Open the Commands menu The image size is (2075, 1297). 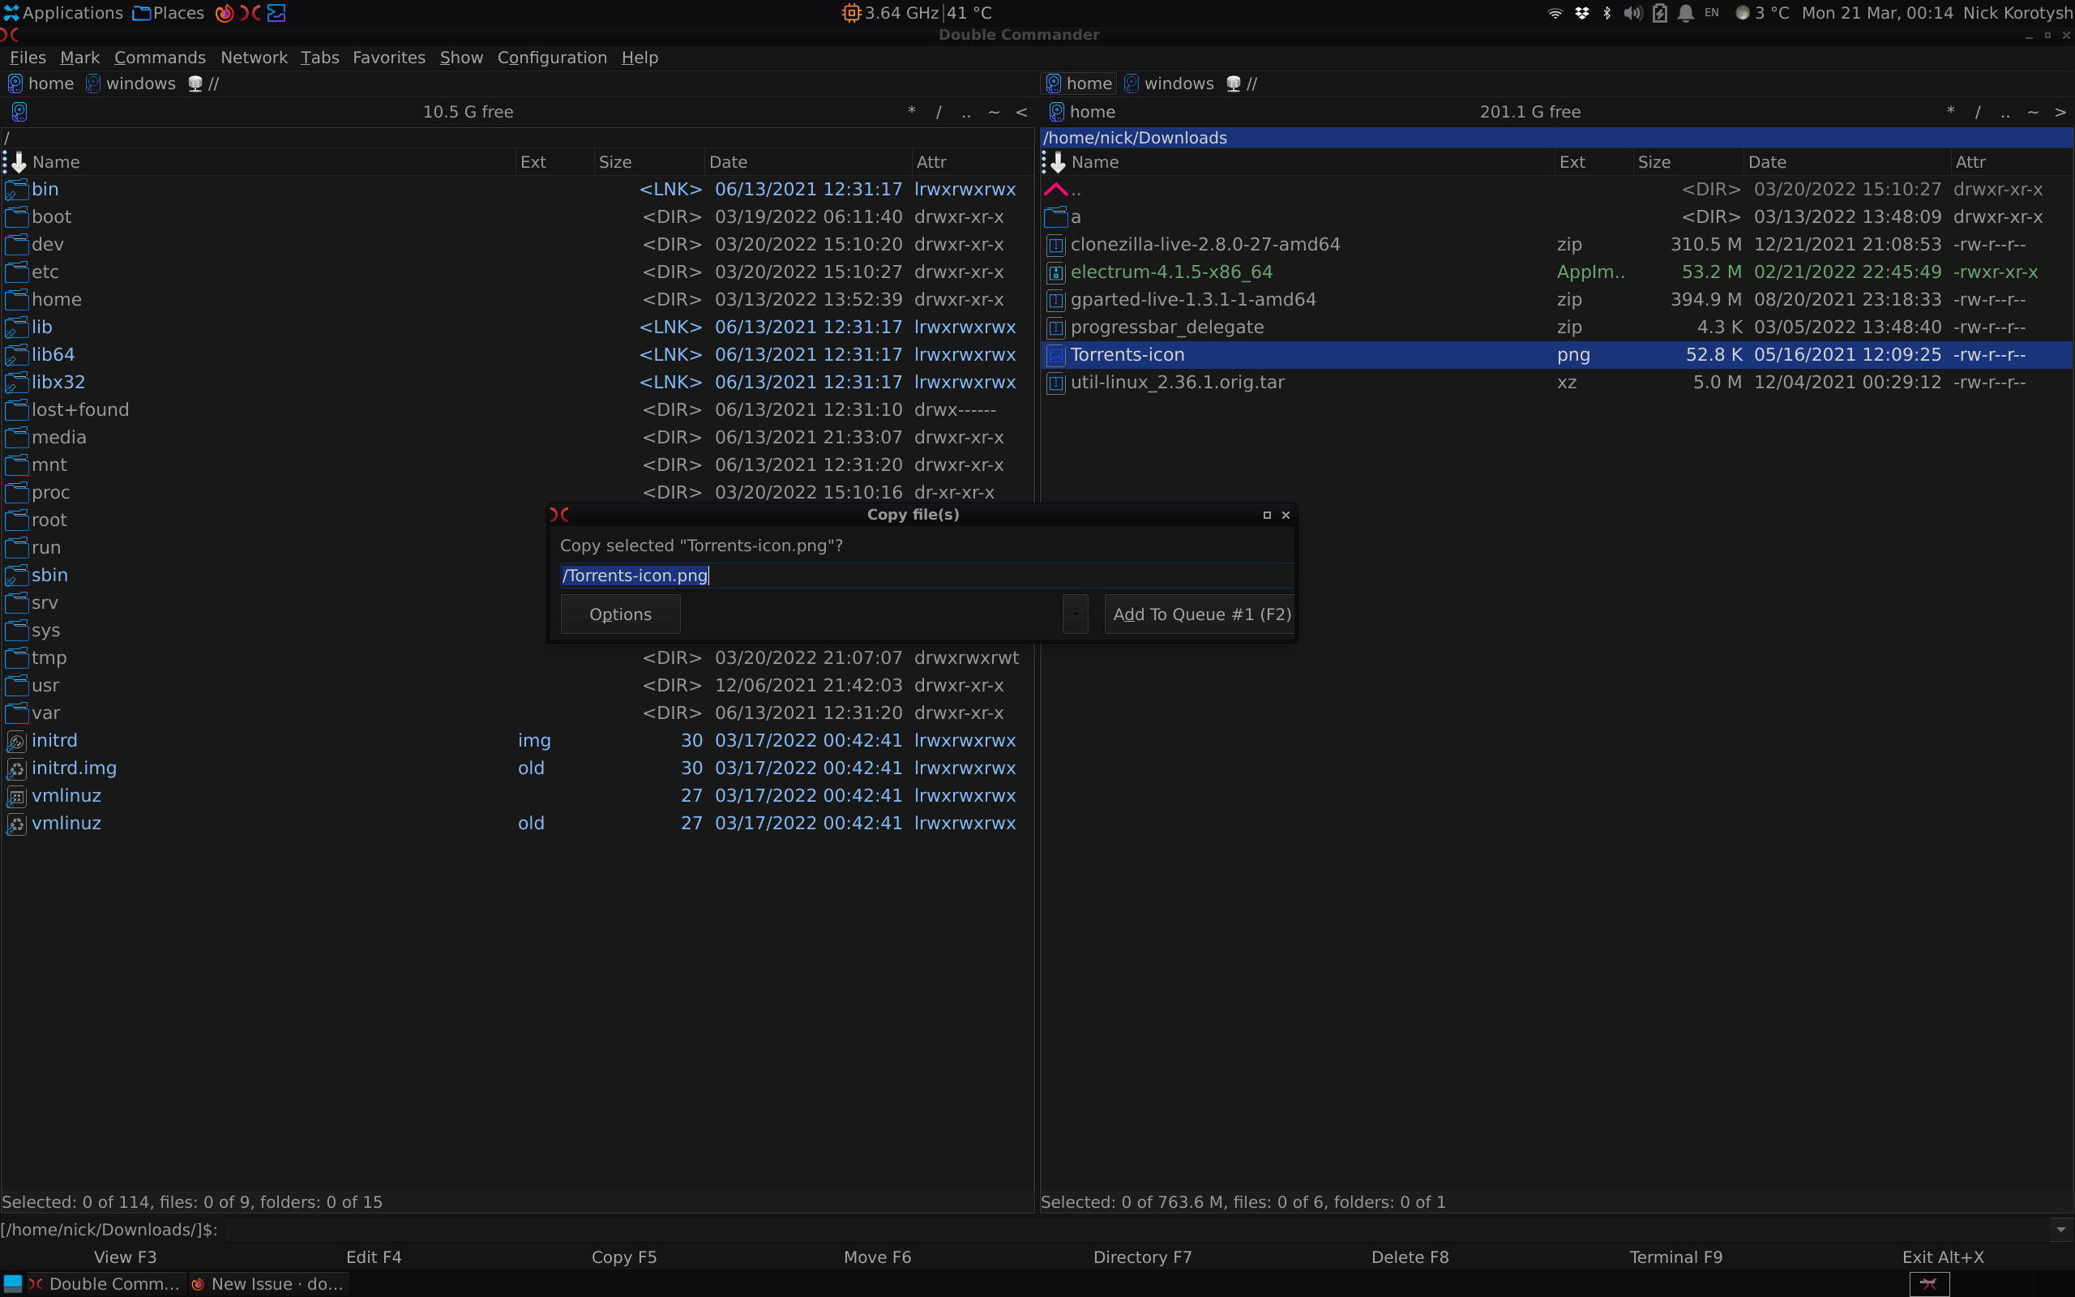(160, 58)
